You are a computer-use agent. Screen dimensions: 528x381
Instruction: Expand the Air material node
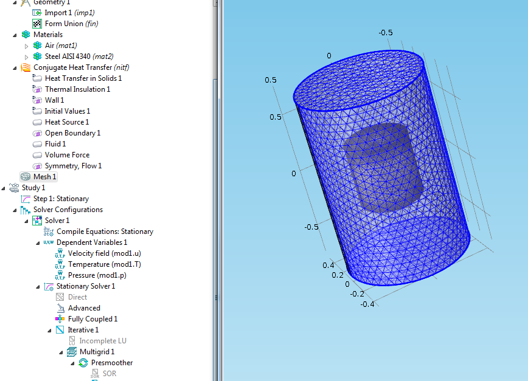(x=26, y=46)
